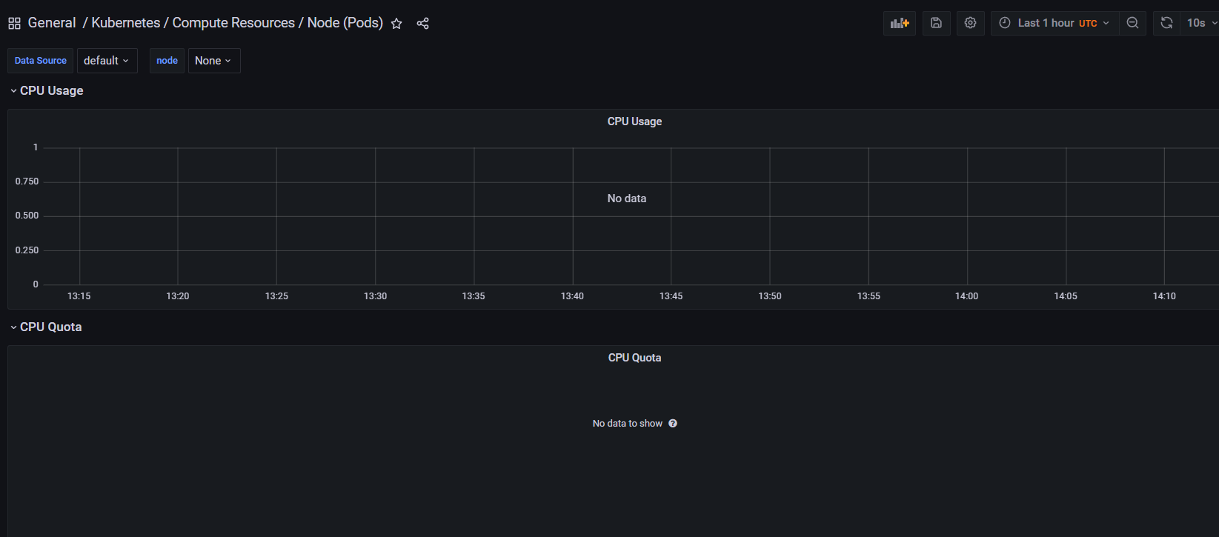Click the 13:40 time axis label
Viewport: 1219px width, 537px height.
tap(572, 296)
